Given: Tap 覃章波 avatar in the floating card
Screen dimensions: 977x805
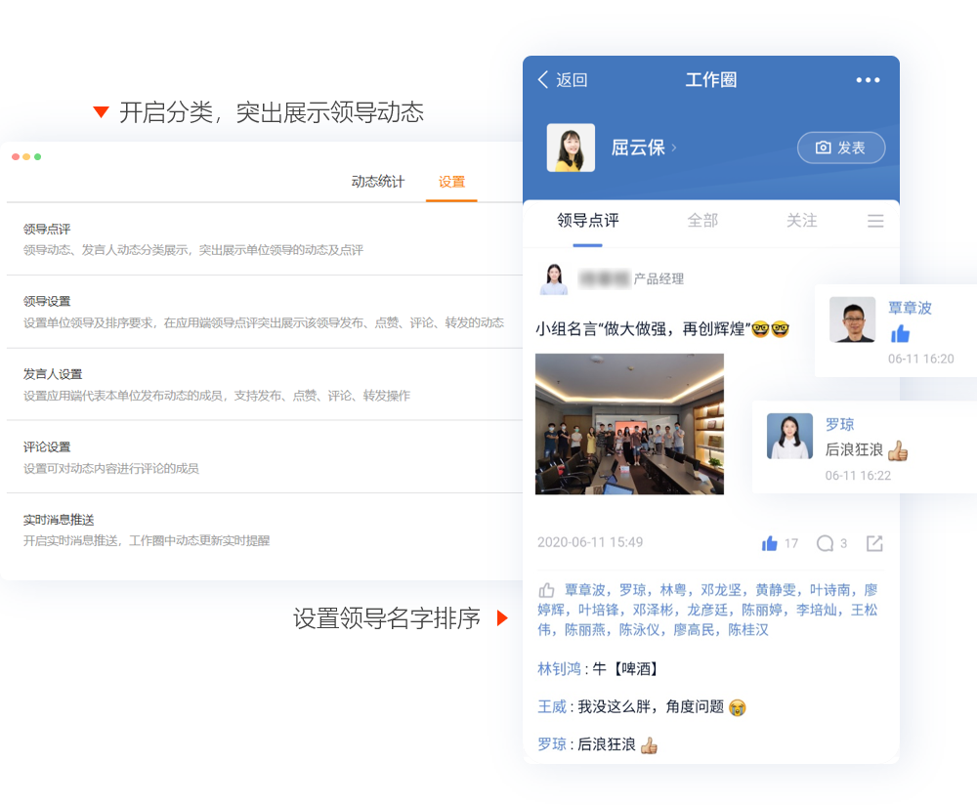Looking at the screenshot, I should pyautogui.click(x=852, y=319).
